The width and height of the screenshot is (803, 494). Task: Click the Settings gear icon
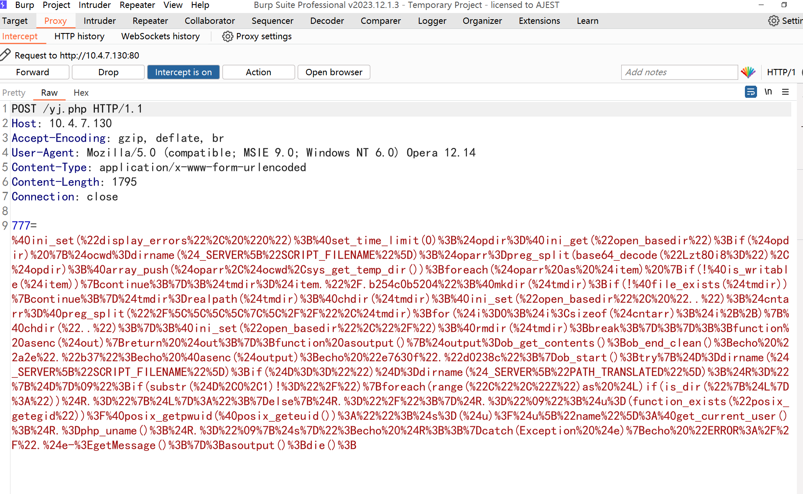[x=773, y=20]
